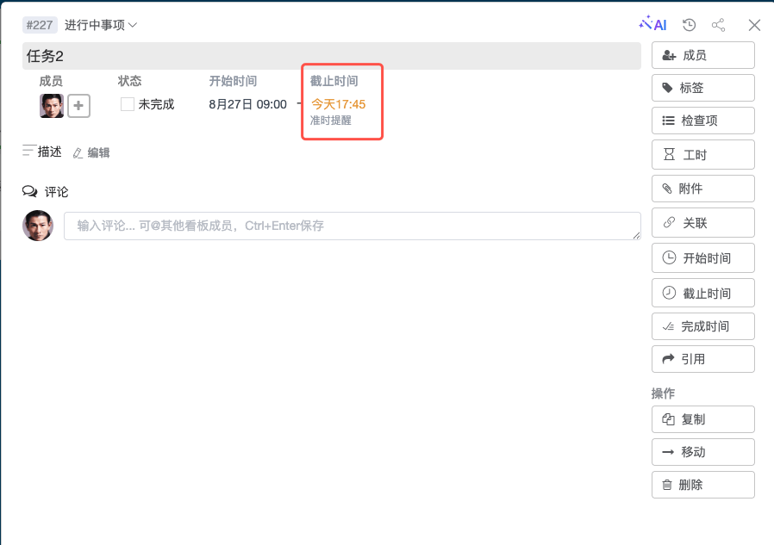Add a member with plus icon
The width and height of the screenshot is (774, 545).
78,105
